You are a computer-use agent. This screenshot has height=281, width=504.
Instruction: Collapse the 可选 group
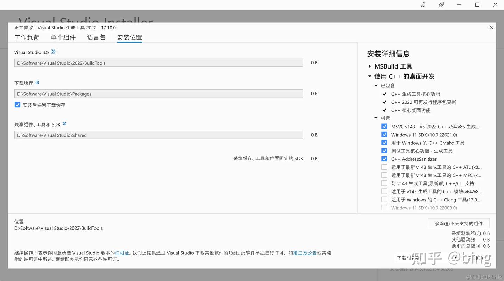tap(376, 118)
